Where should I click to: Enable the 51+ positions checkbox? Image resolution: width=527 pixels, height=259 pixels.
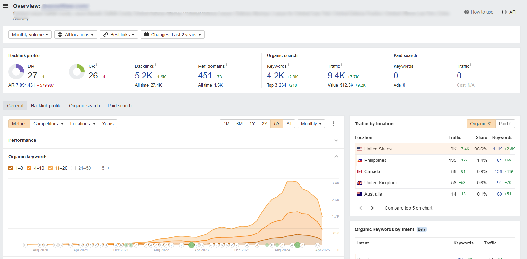pyautogui.click(x=97, y=168)
